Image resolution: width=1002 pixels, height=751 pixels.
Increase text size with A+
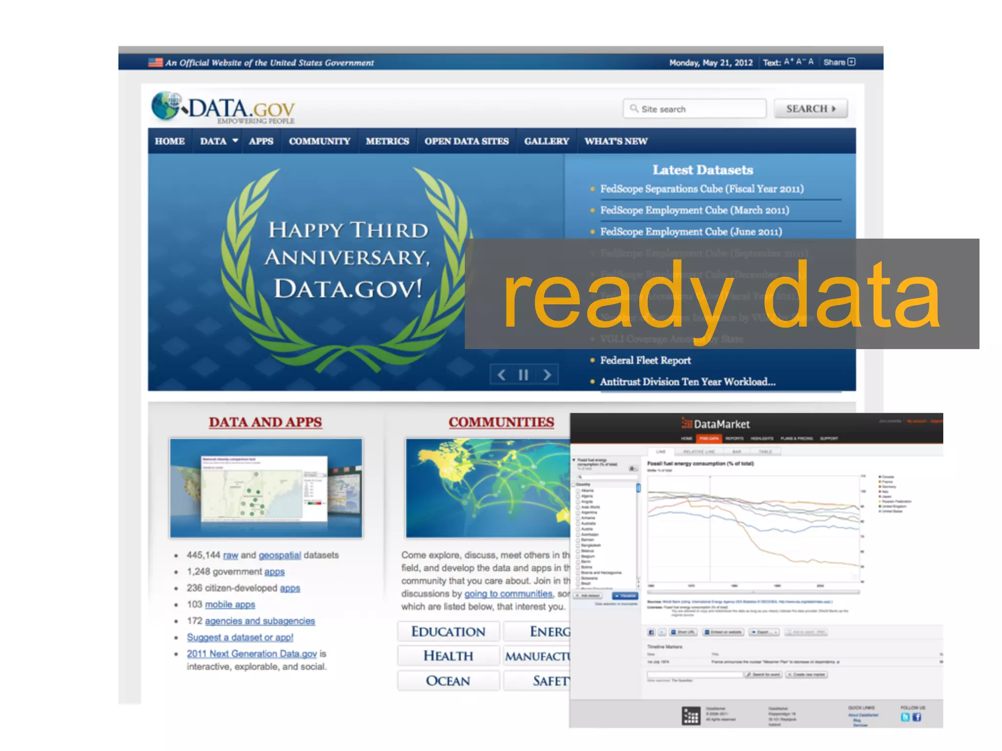(x=789, y=62)
